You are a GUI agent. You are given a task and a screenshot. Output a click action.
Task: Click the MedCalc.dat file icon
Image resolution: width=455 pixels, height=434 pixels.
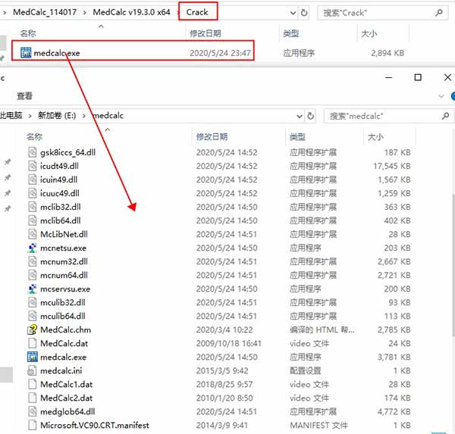(32, 343)
